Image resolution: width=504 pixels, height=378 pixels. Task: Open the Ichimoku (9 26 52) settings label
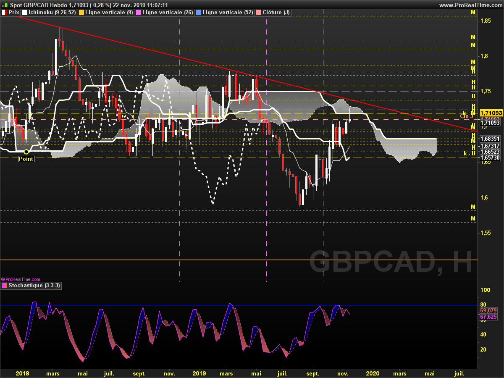52,13
